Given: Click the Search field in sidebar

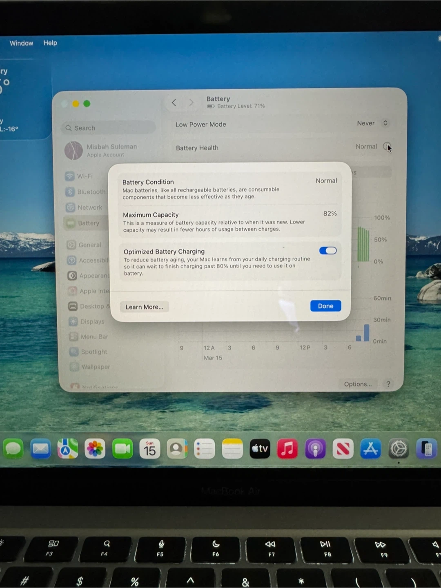Looking at the screenshot, I should point(109,128).
